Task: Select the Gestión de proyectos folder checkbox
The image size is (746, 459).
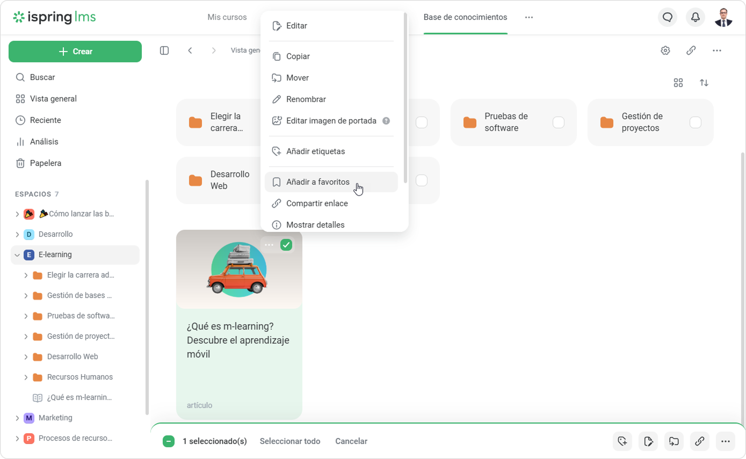Action: [696, 122]
